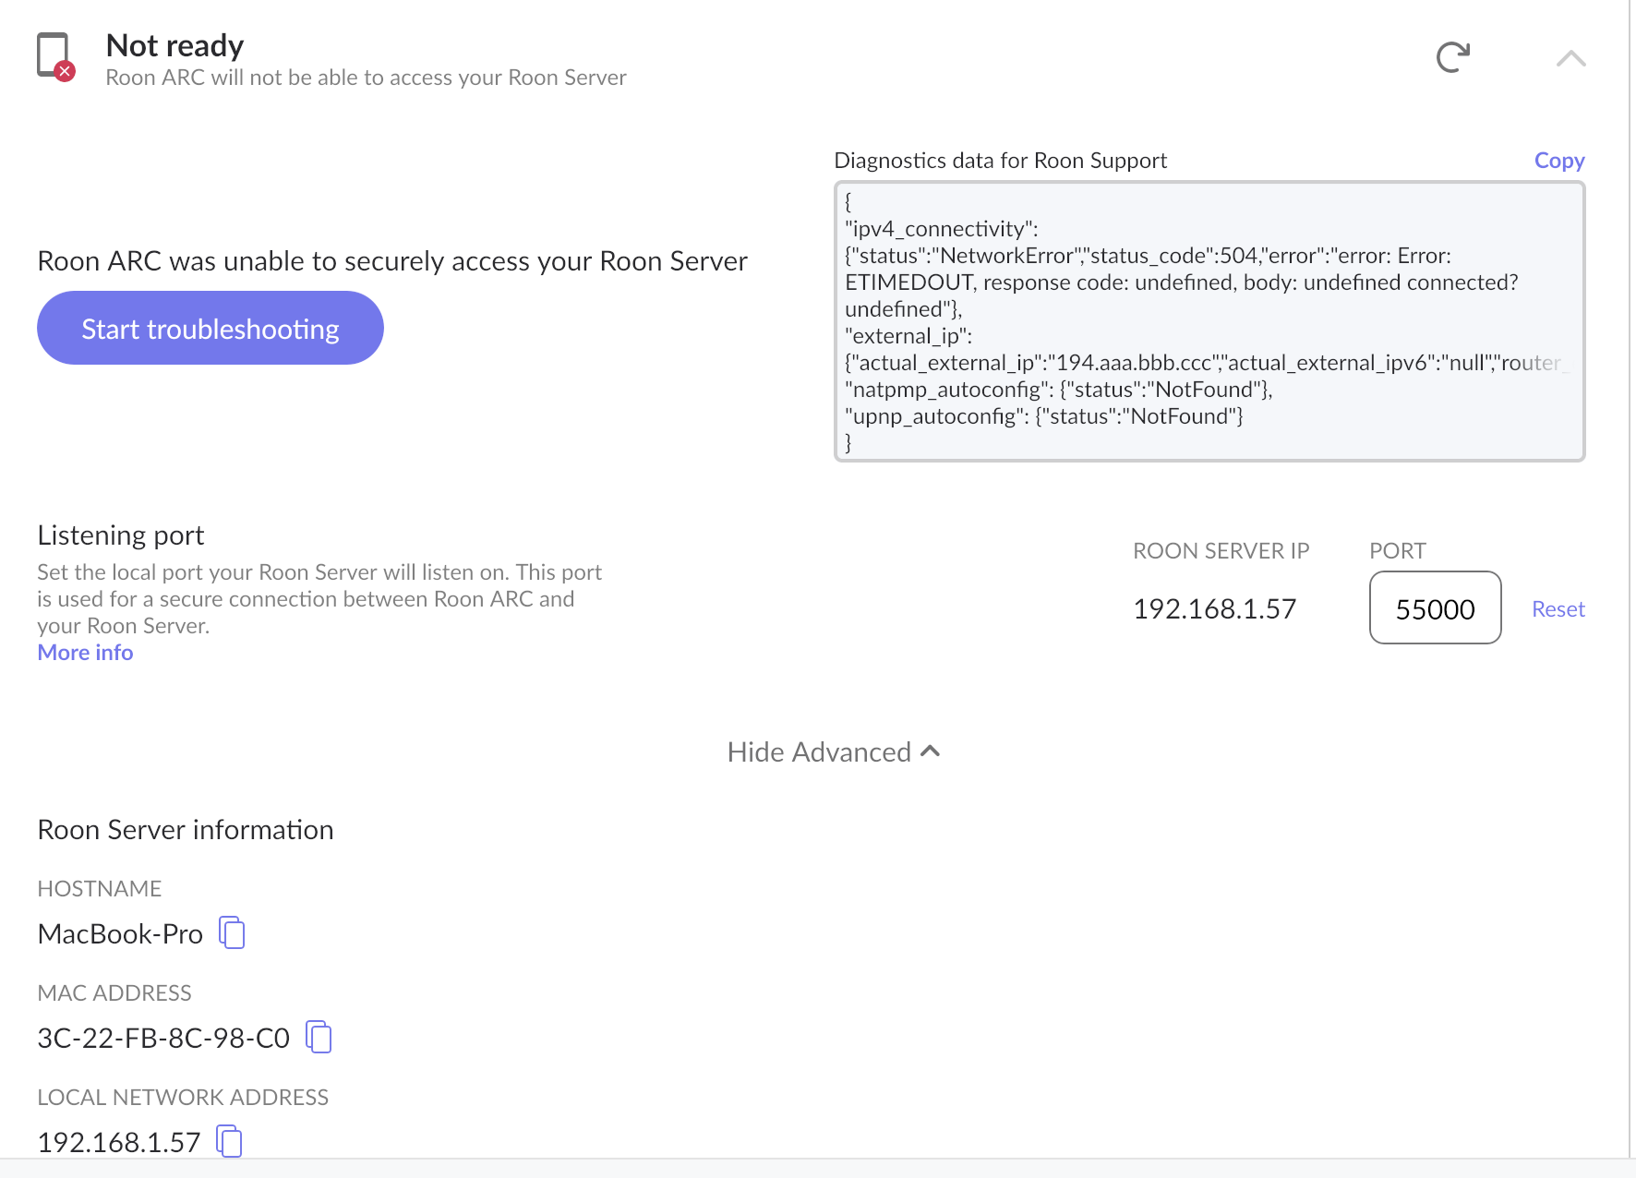
Task: Reset the listening port to default
Action: pyautogui.click(x=1558, y=609)
